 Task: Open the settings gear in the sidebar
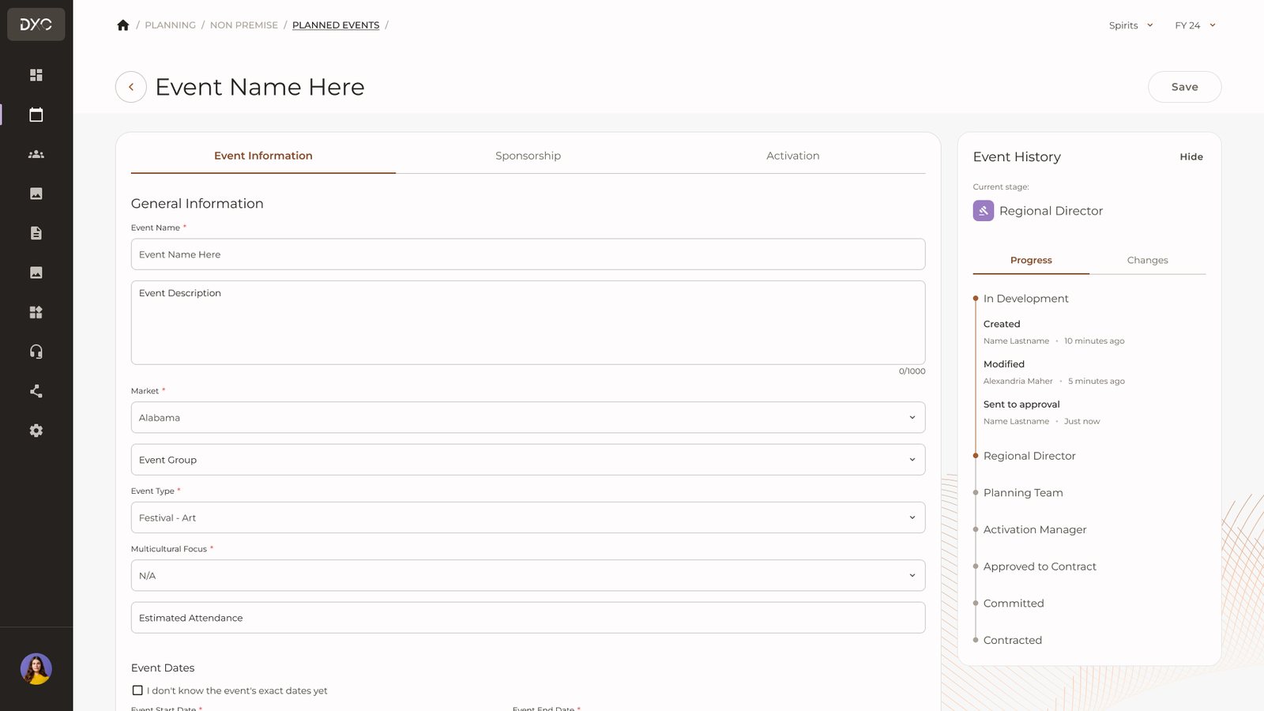click(36, 431)
